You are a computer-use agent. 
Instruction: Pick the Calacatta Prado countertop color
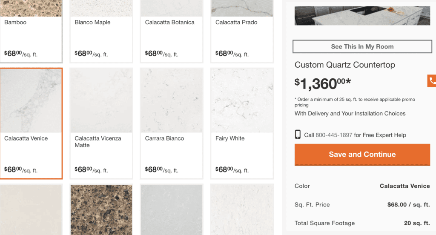[x=242, y=31]
